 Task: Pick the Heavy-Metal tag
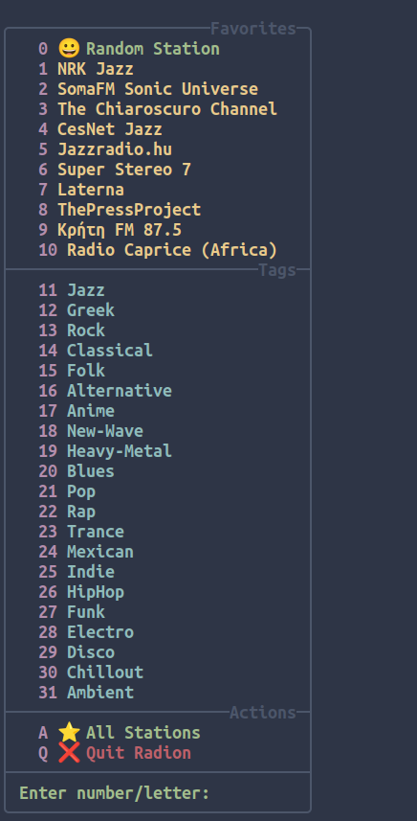click(x=120, y=451)
